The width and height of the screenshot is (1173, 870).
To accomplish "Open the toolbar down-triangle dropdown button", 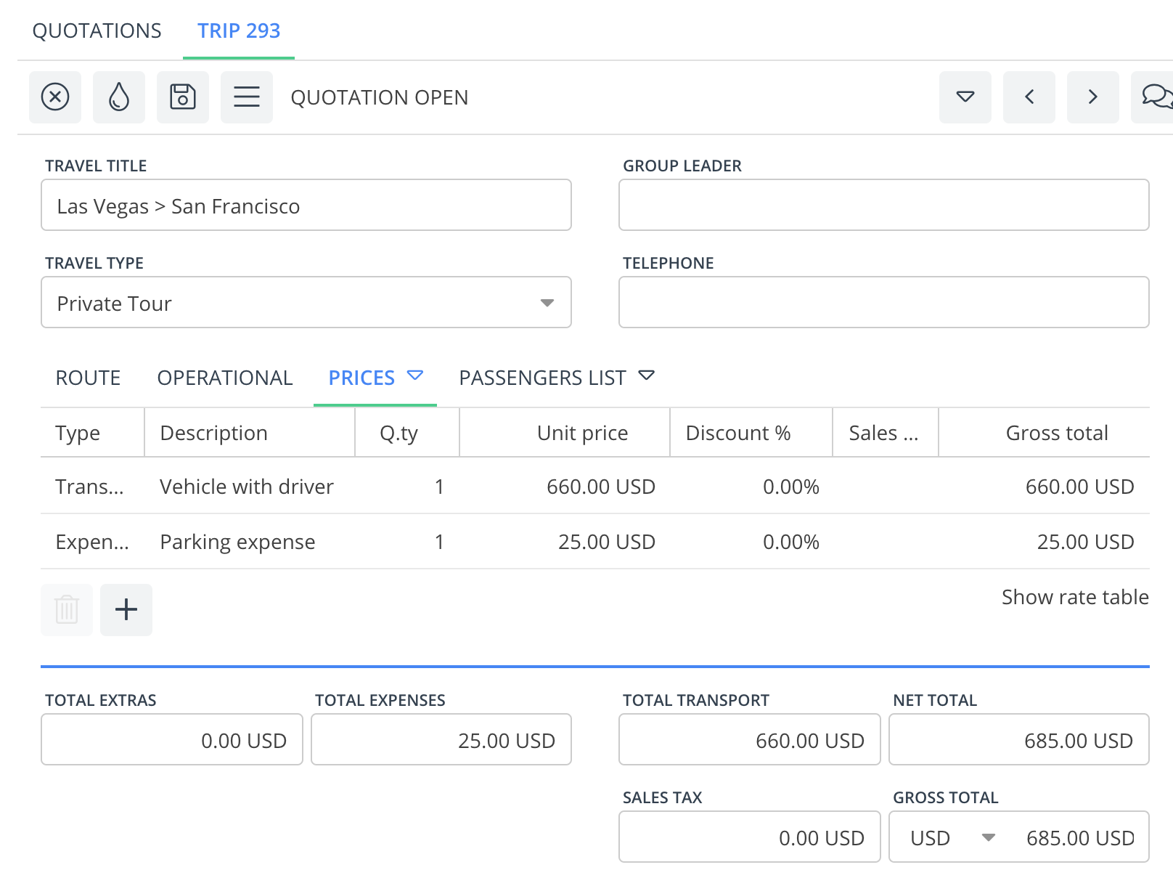I will 965,97.
